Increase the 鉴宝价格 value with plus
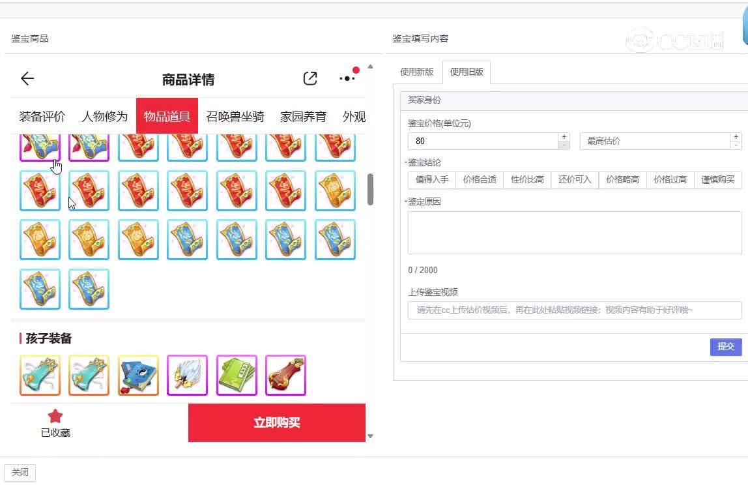 pyautogui.click(x=564, y=137)
